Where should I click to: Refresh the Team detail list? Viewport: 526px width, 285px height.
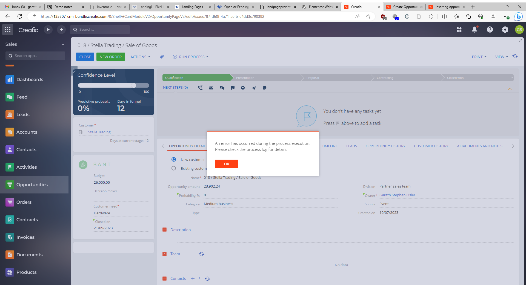(202, 254)
